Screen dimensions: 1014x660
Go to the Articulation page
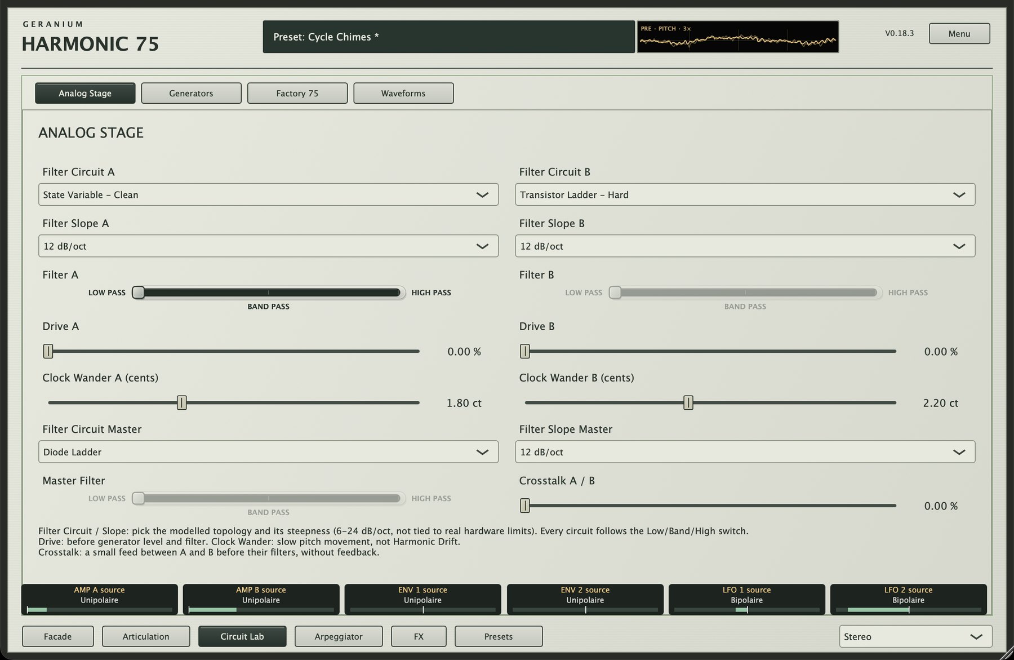(146, 636)
